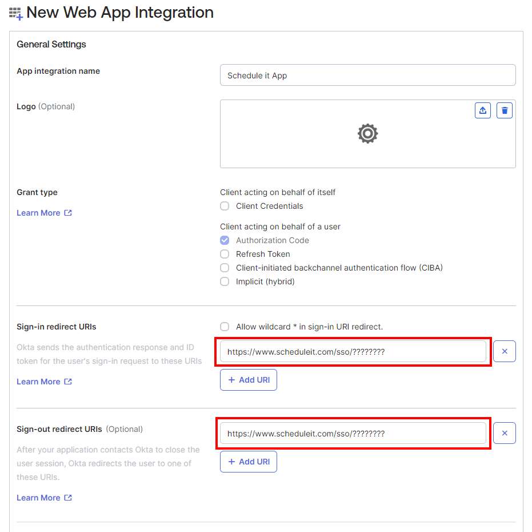Remove the sign-in redirect URI

tap(504, 351)
